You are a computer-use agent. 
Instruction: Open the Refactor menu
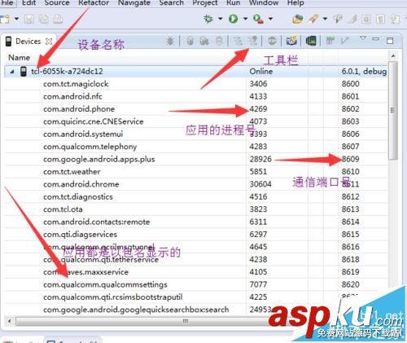click(94, 2)
